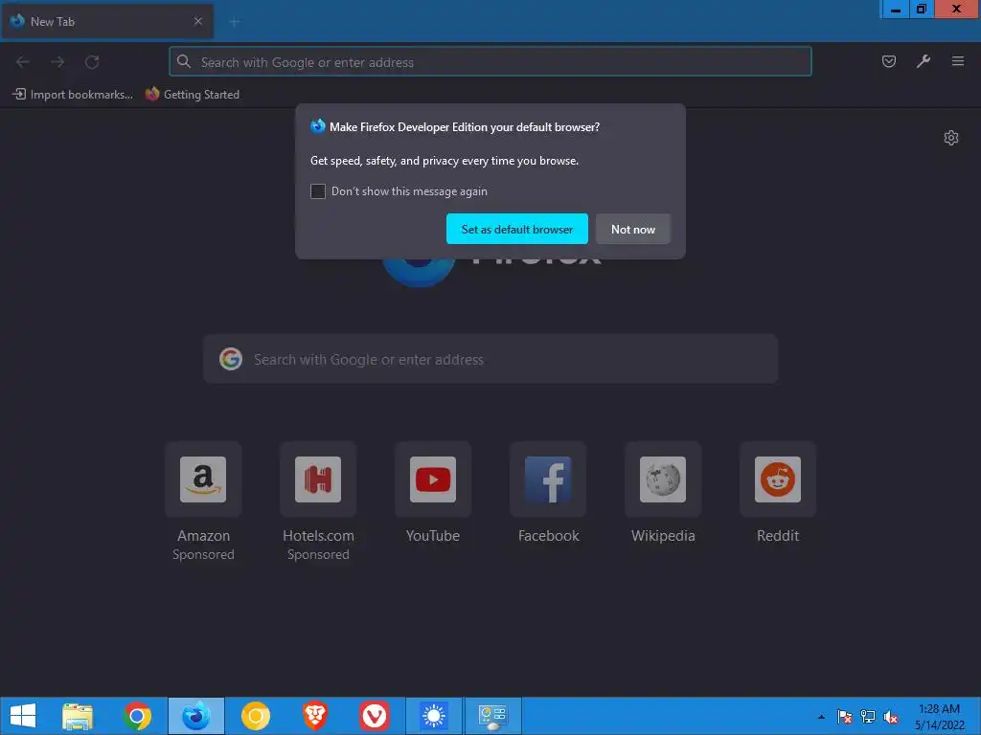Click the network tray icon
Viewport: 981px width, 735px height.
[x=868, y=717]
